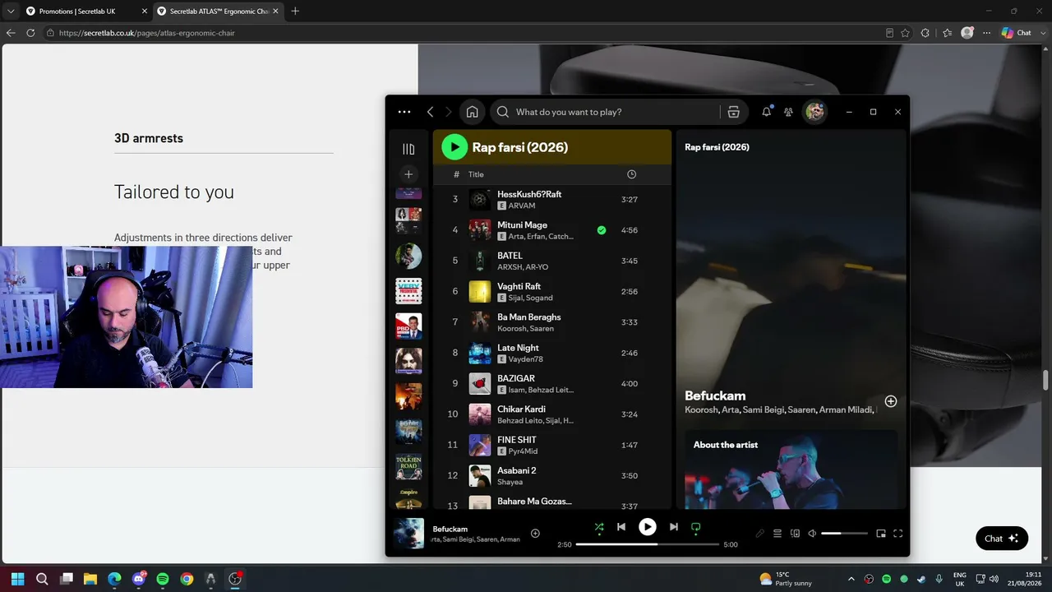The height and width of the screenshot is (592, 1052).
Task: Toggle shuffle in Spotify player bar
Action: (x=599, y=527)
